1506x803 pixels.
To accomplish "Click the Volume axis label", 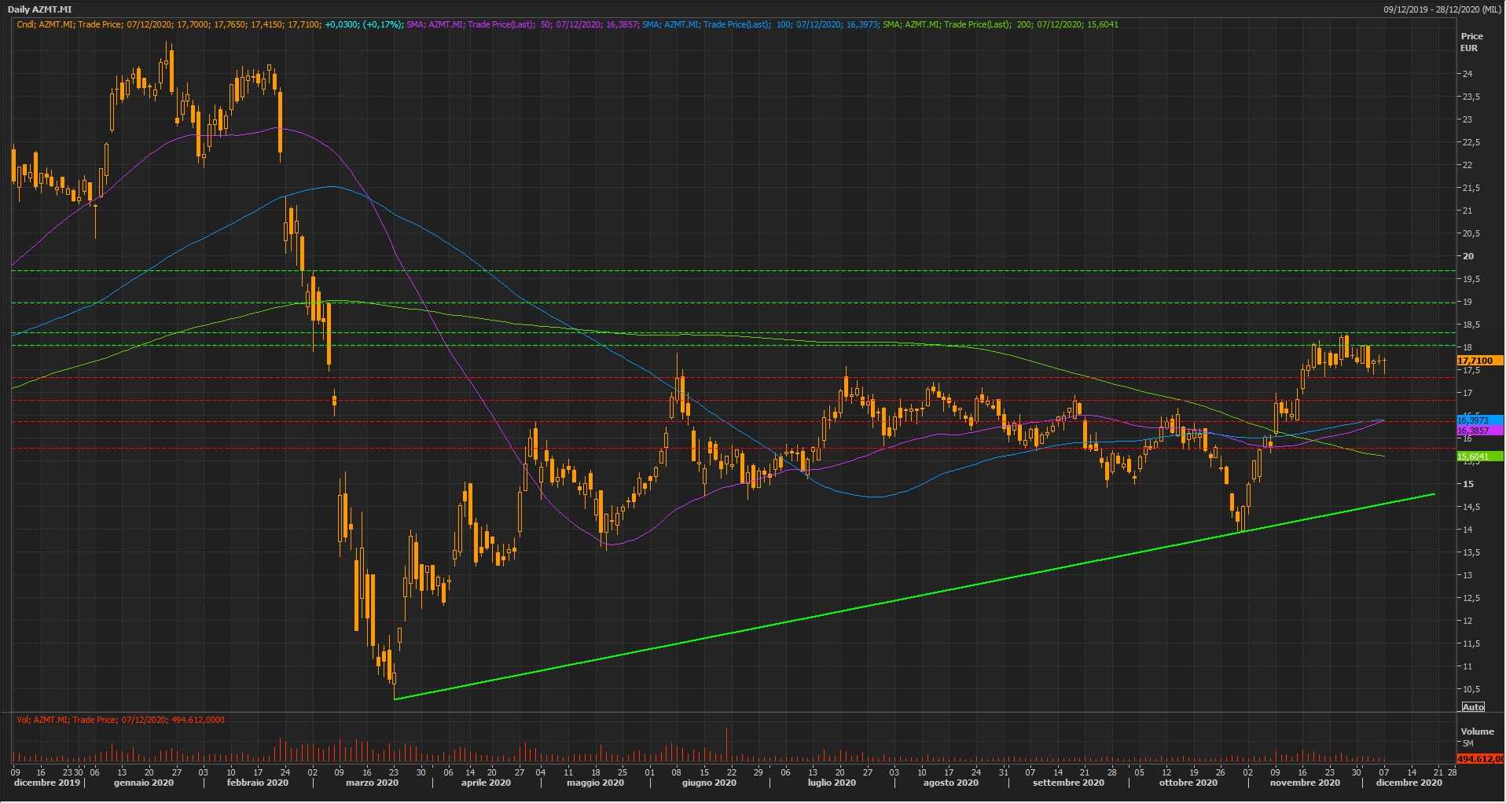I will coord(1477,731).
